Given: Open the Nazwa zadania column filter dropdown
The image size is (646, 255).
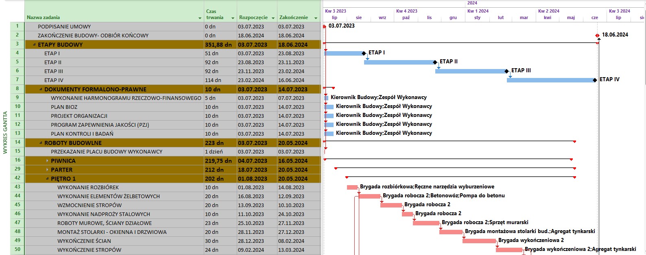Looking at the screenshot, I should tap(200, 18).
